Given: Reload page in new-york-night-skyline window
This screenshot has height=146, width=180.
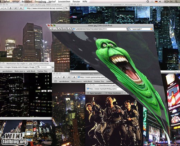Looking at the screenshot, I should point(10,8).
